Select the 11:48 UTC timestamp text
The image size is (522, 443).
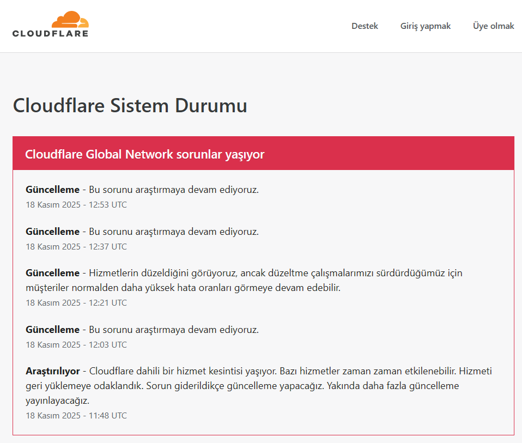(x=76, y=415)
